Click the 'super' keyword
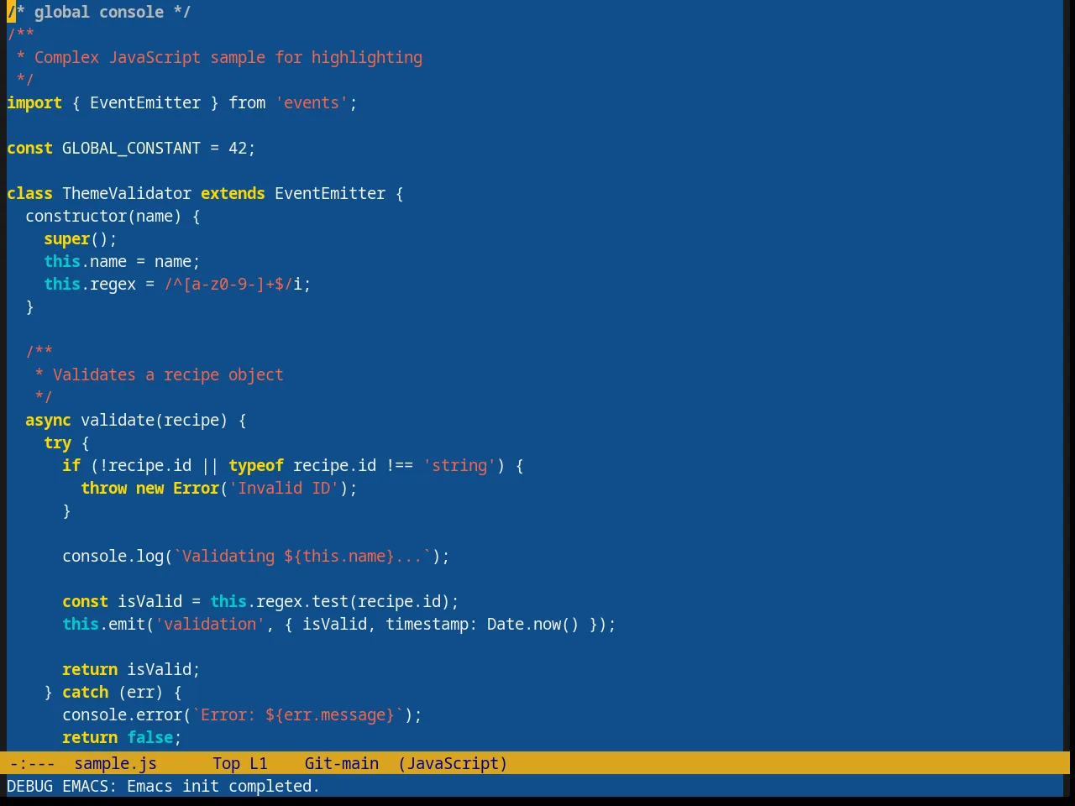The width and height of the screenshot is (1075, 806). [67, 238]
